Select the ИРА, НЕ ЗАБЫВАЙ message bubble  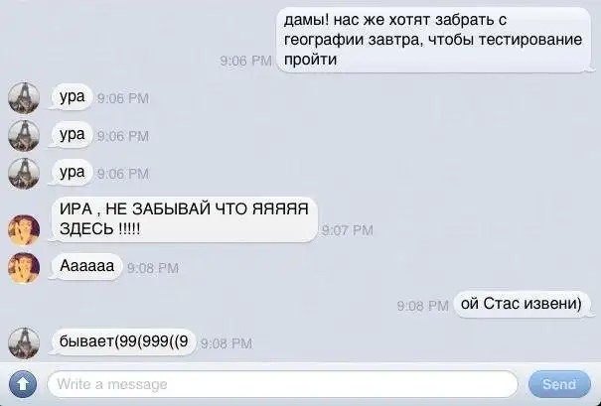[x=183, y=219]
